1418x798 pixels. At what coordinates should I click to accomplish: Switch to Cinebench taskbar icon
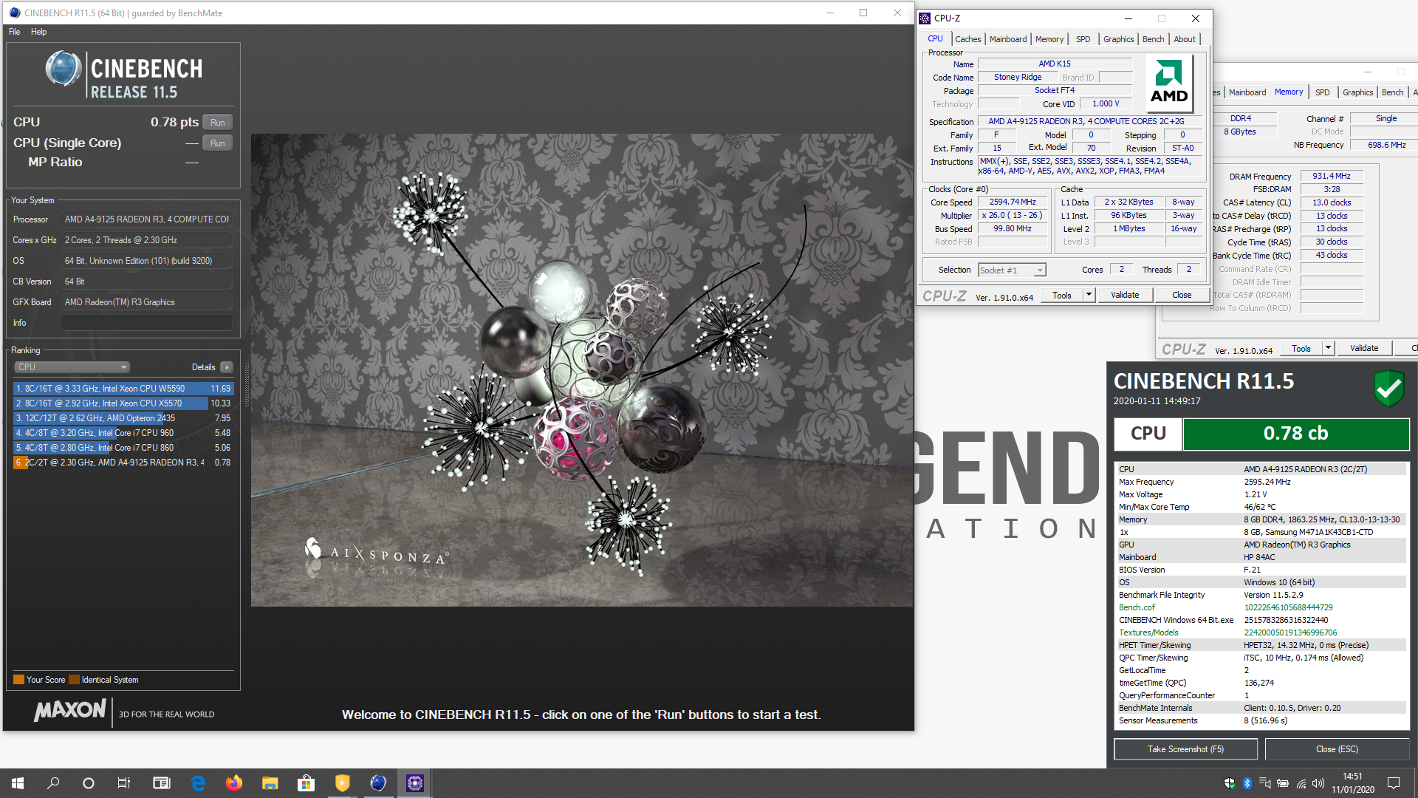pos(378,783)
